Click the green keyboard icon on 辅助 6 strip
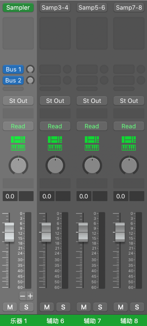Viewport: 147px width, 326px height. [55, 148]
